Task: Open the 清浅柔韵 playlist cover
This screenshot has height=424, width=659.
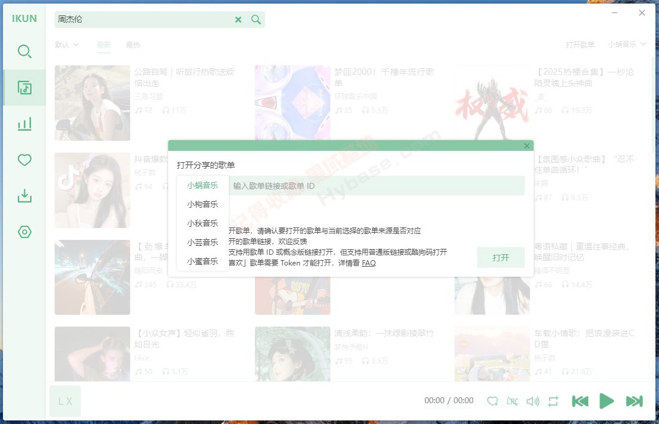Action: coord(292,354)
